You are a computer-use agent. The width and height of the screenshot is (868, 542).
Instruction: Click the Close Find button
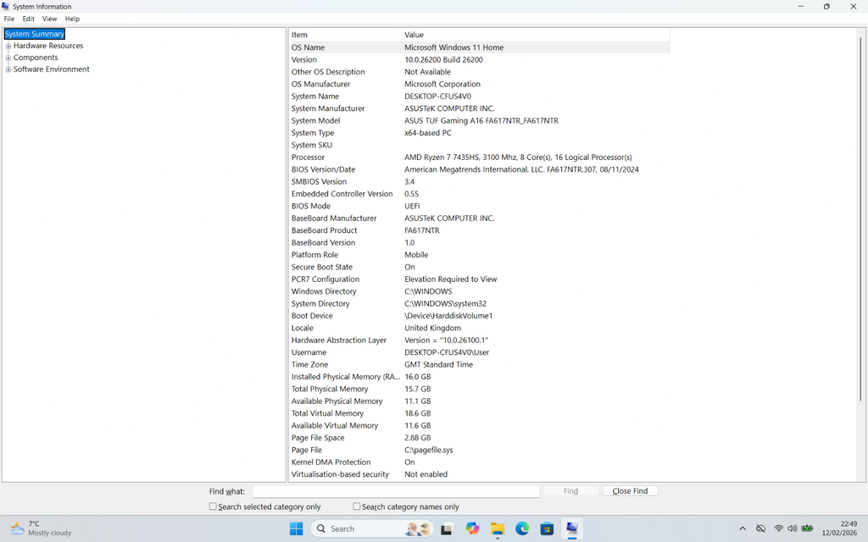pos(630,491)
